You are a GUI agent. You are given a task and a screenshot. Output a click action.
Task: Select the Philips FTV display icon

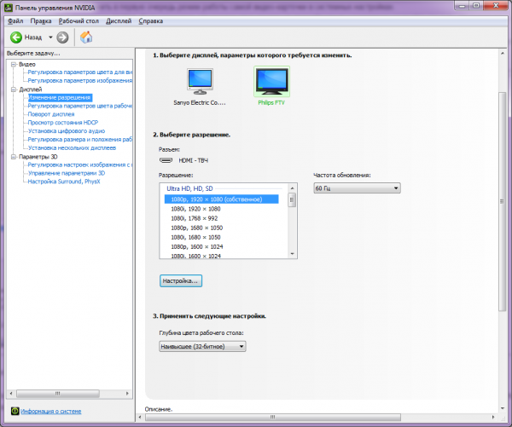click(271, 81)
